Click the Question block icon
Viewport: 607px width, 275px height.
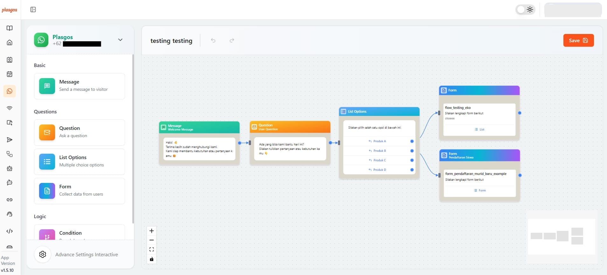47,132
